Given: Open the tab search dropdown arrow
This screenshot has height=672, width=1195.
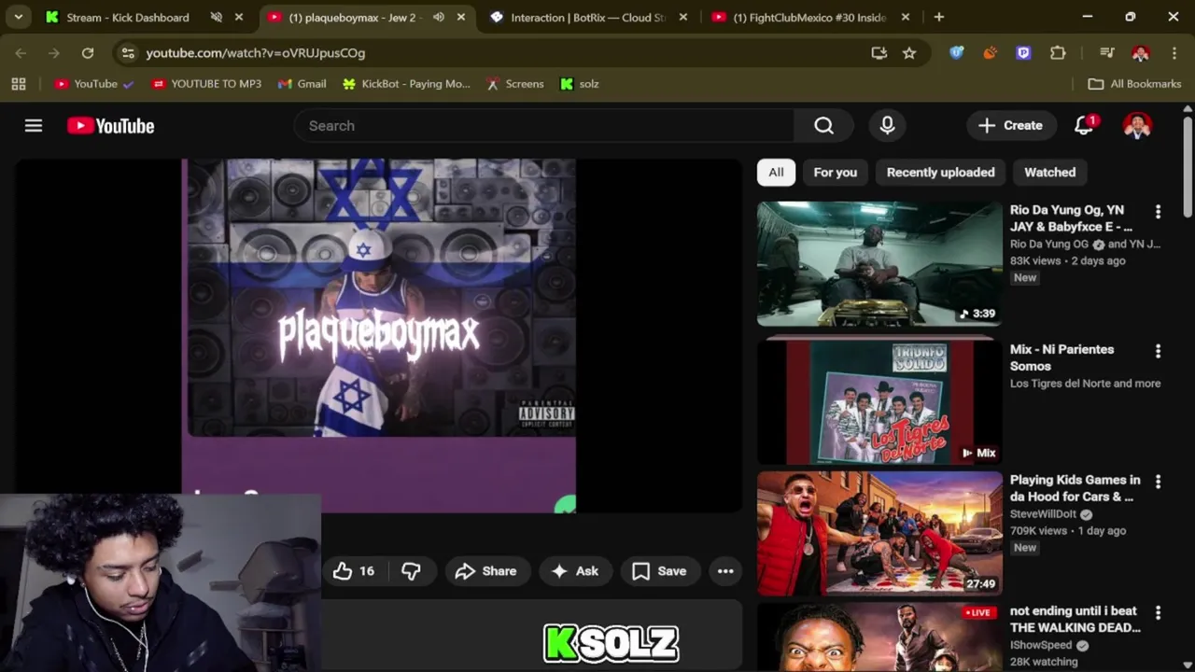Looking at the screenshot, I should coord(18,17).
